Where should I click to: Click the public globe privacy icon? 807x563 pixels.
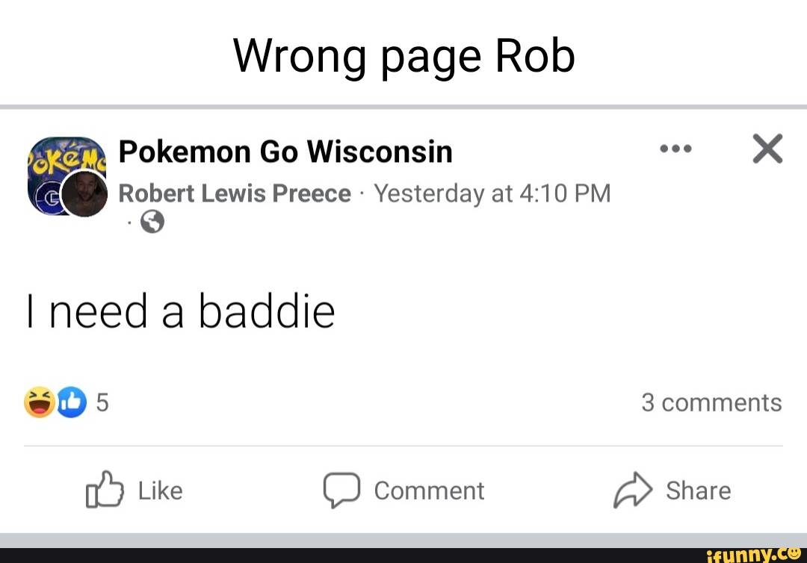pos(152,222)
